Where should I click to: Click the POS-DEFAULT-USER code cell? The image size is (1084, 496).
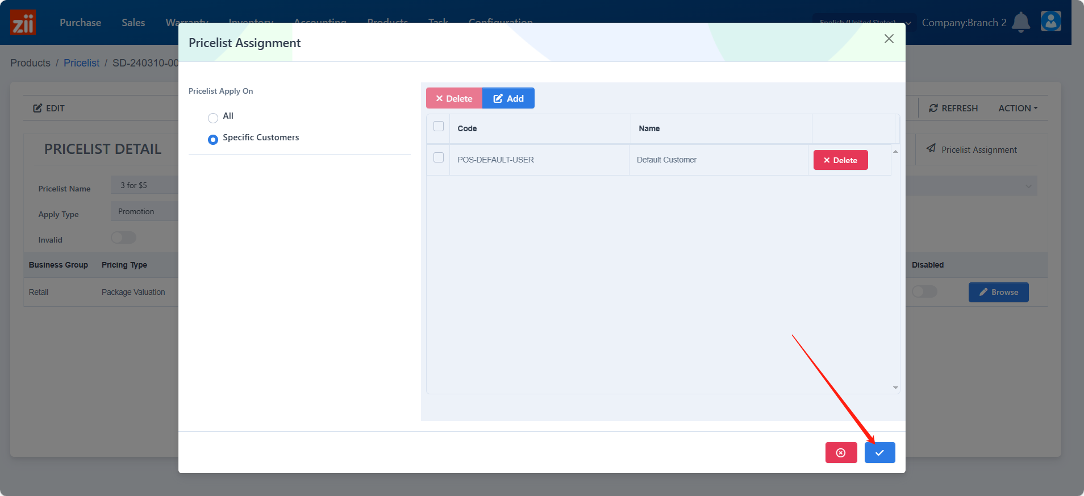point(539,160)
